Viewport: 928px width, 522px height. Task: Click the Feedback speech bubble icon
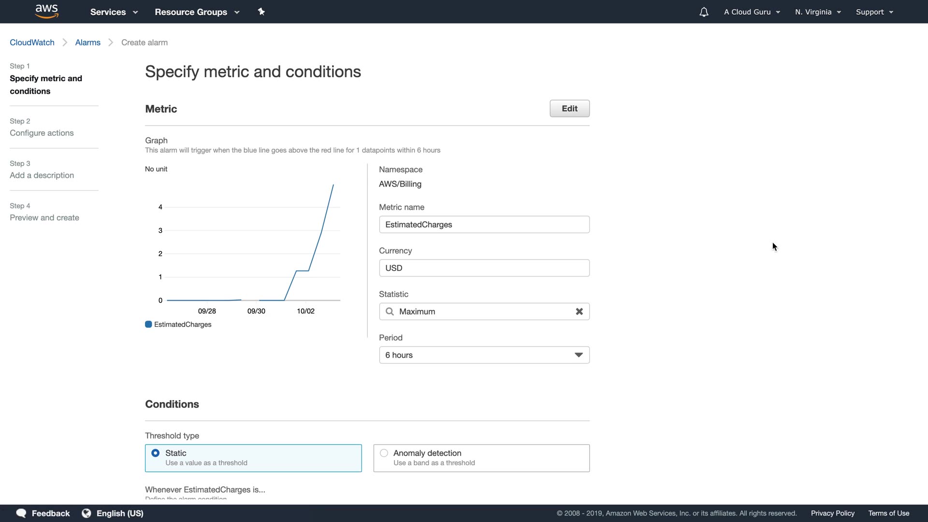click(x=21, y=513)
